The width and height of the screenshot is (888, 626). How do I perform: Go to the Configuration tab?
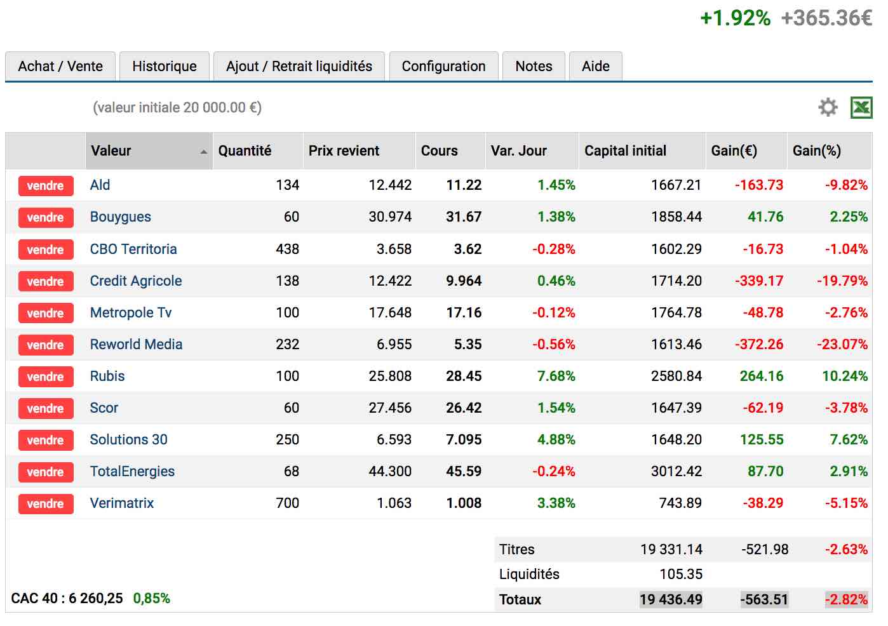(443, 66)
